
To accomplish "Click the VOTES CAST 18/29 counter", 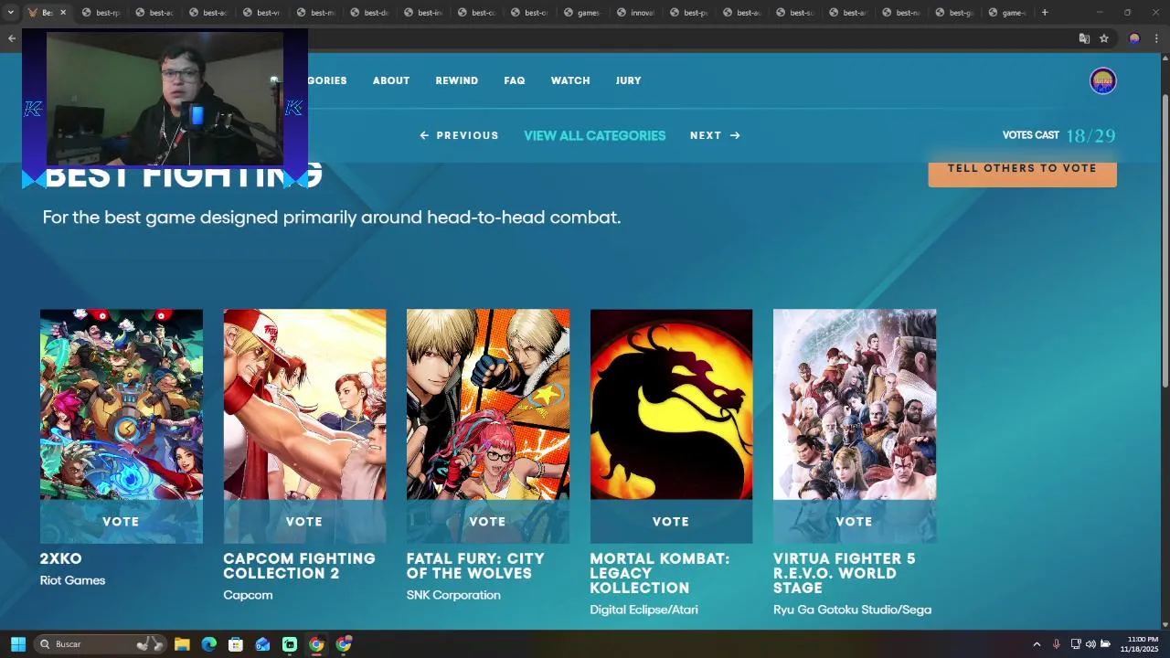I will coord(1058,135).
